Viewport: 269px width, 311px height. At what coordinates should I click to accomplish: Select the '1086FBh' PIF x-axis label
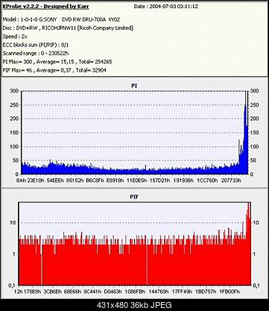tap(135, 292)
